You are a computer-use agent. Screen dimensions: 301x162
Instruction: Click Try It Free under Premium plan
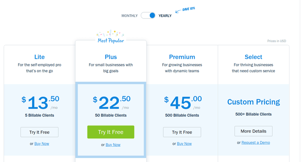(x=182, y=132)
